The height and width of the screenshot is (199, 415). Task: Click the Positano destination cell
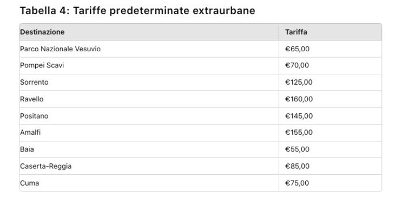(149, 116)
